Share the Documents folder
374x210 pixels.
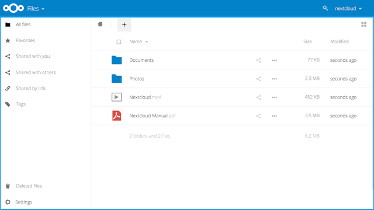[258, 60]
